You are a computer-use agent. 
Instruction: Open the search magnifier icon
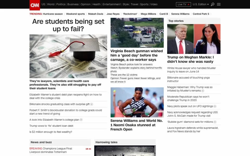(x=213, y=4)
